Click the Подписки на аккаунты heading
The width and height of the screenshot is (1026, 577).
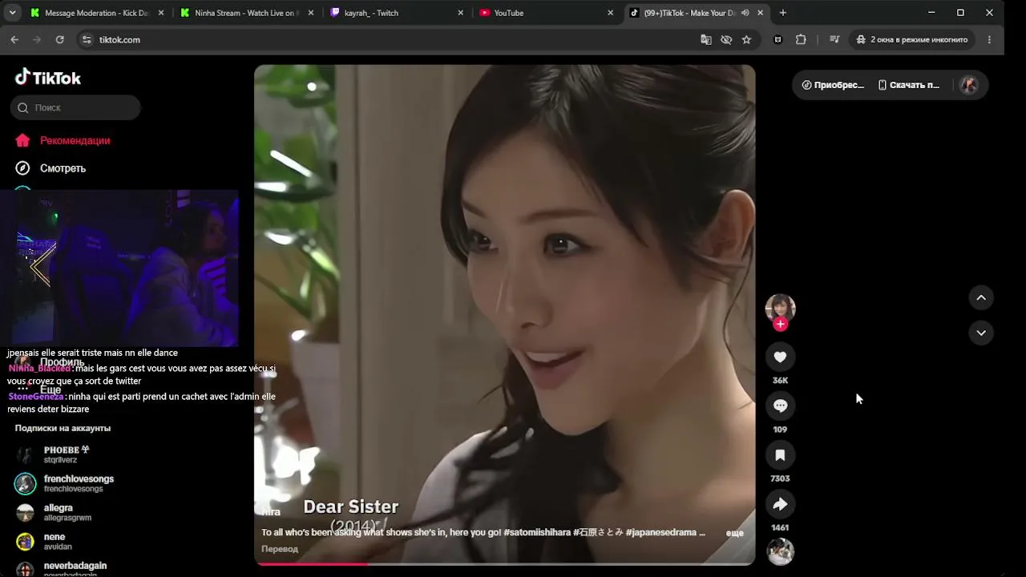63,428
